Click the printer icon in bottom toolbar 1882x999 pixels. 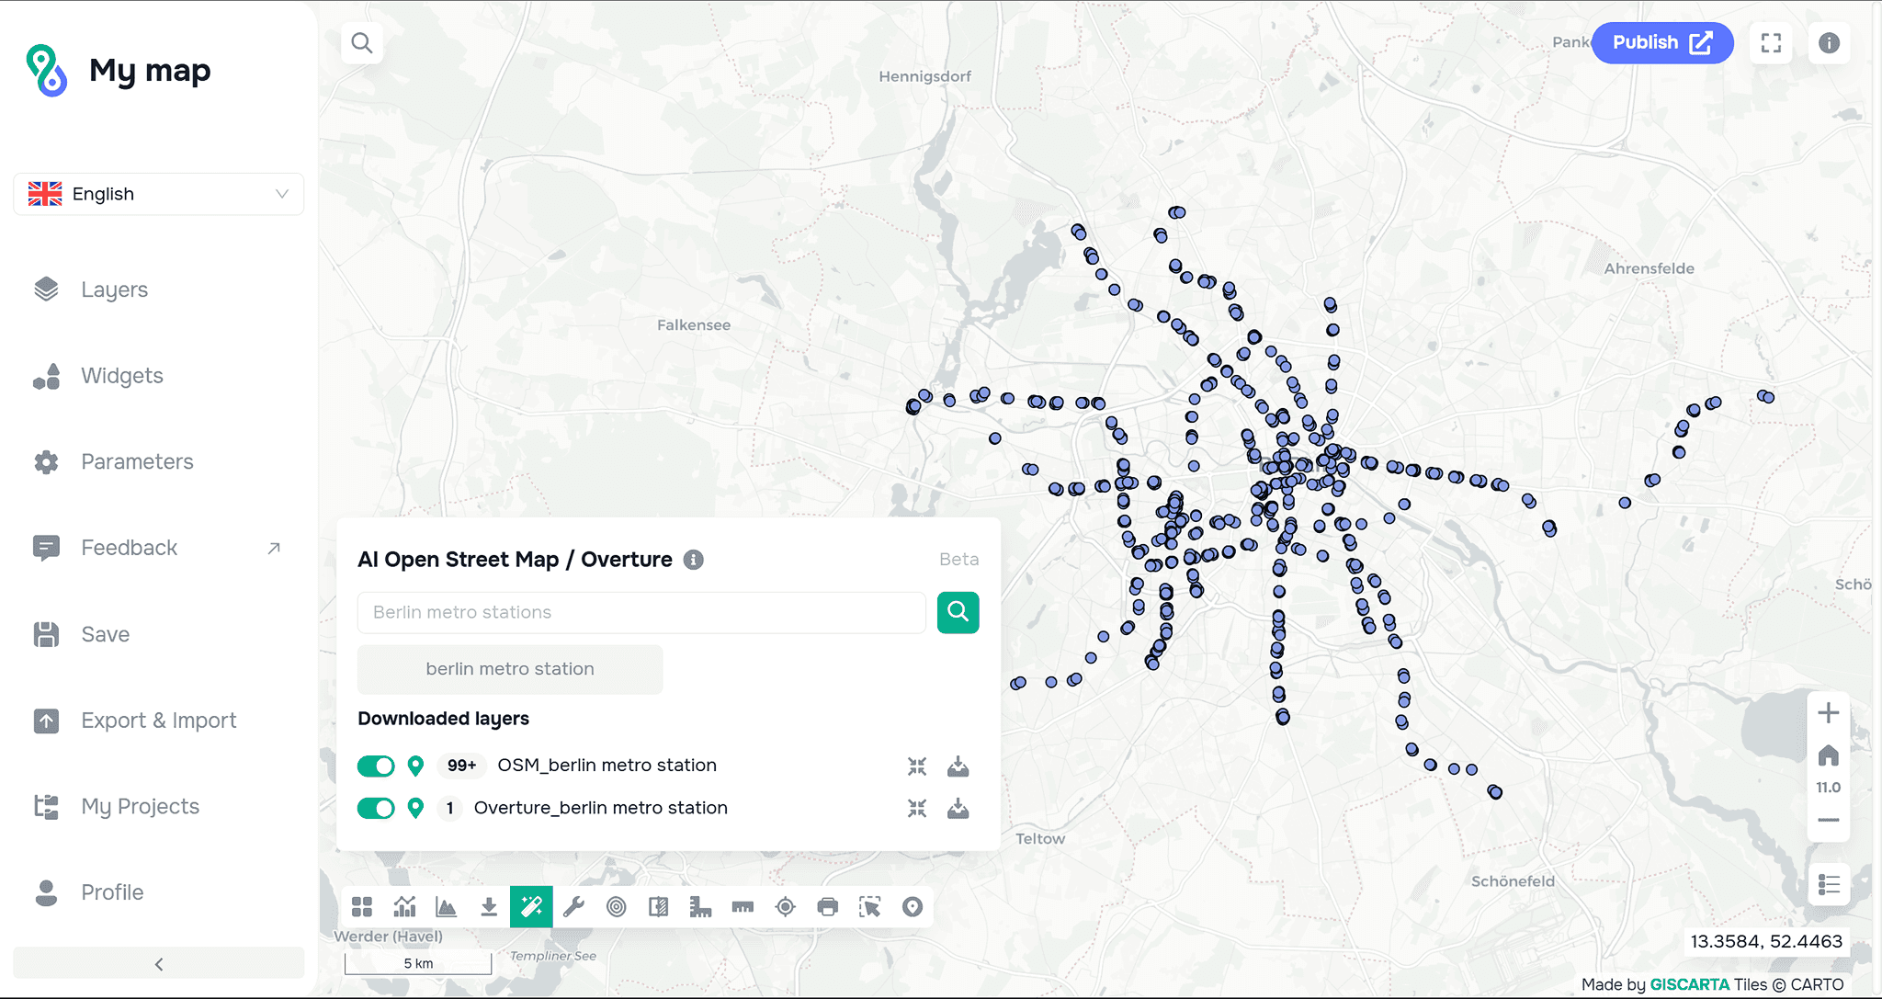point(827,907)
